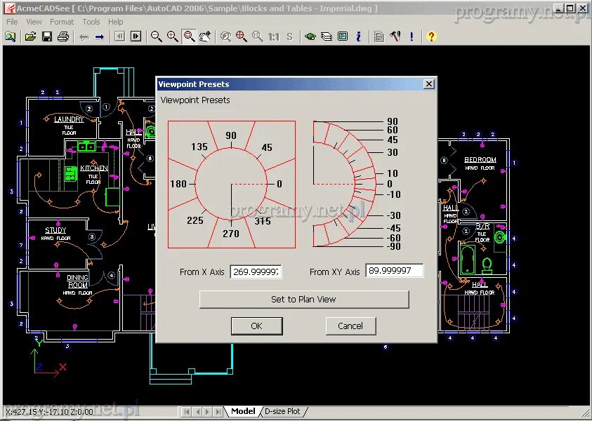592x421 pixels.
Task: Pick the 90 degree X-axis segment
Action: pos(232,135)
